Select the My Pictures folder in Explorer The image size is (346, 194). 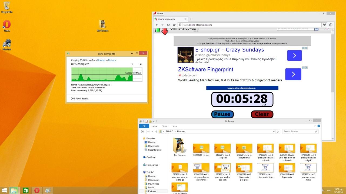(x=180, y=147)
